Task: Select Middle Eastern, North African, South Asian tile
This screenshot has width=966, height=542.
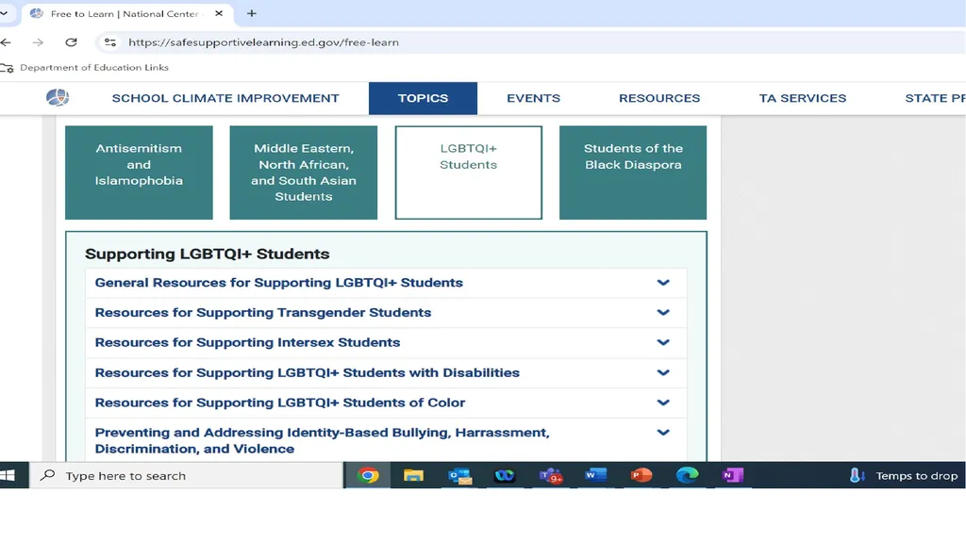Action: click(303, 172)
